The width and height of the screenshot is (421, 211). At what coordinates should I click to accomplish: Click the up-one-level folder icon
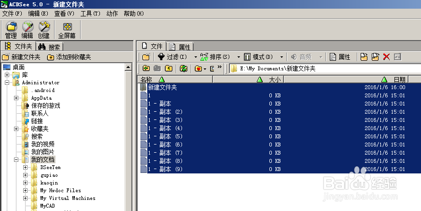coord(168,68)
